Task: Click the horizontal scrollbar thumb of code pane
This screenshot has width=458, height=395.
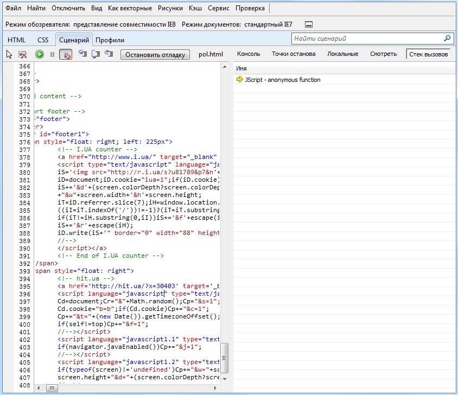Action: coord(52,388)
